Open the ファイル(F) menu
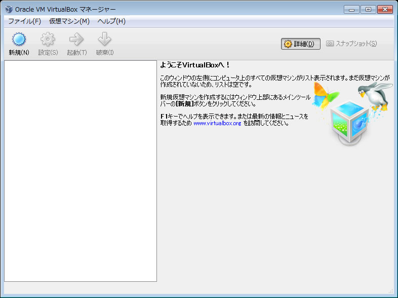Image resolution: width=398 pixels, height=298 pixels. click(24, 21)
